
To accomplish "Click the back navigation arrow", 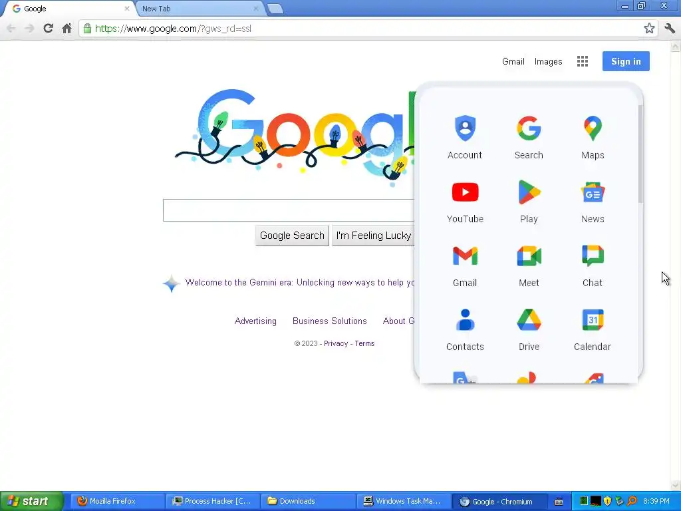I will [x=11, y=29].
